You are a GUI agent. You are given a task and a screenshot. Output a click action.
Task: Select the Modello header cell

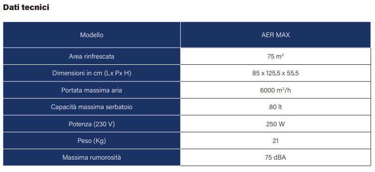point(92,35)
